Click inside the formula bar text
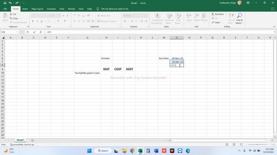The width and height of the screenshot is (277, 155). click(159, 32)
